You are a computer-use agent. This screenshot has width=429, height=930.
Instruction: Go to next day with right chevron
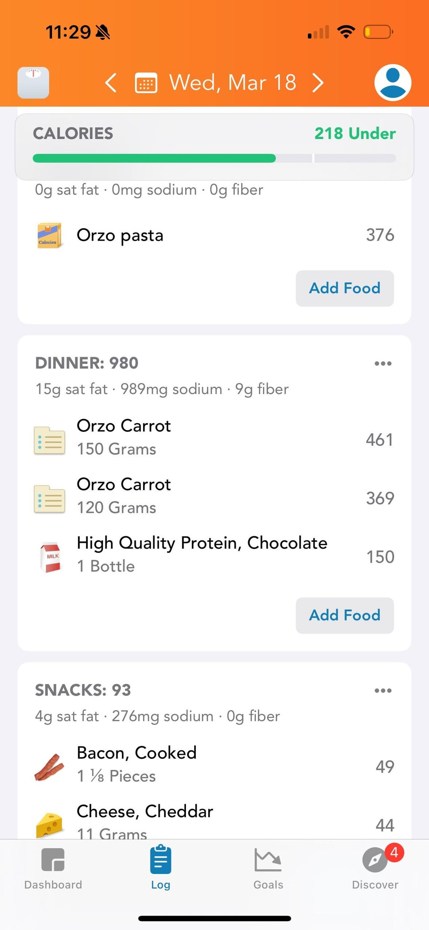coord(318,83)
